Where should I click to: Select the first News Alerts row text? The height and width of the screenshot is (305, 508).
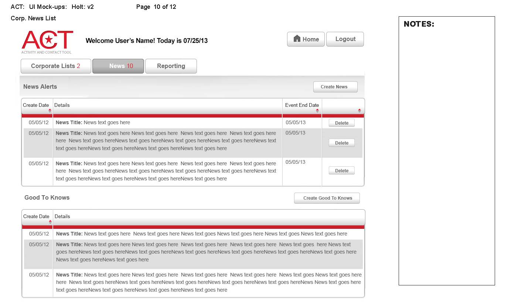pos(93,123)
